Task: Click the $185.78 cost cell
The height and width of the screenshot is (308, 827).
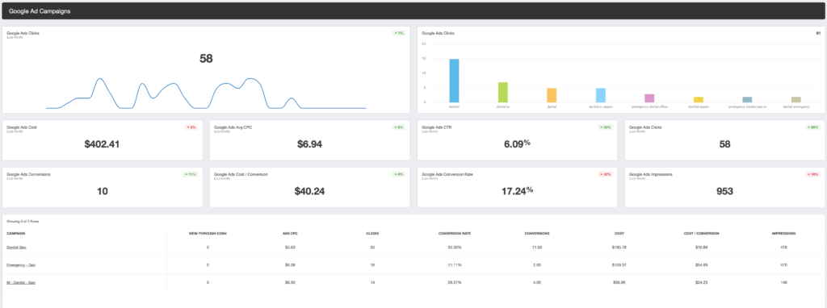Action: [619, 248]
